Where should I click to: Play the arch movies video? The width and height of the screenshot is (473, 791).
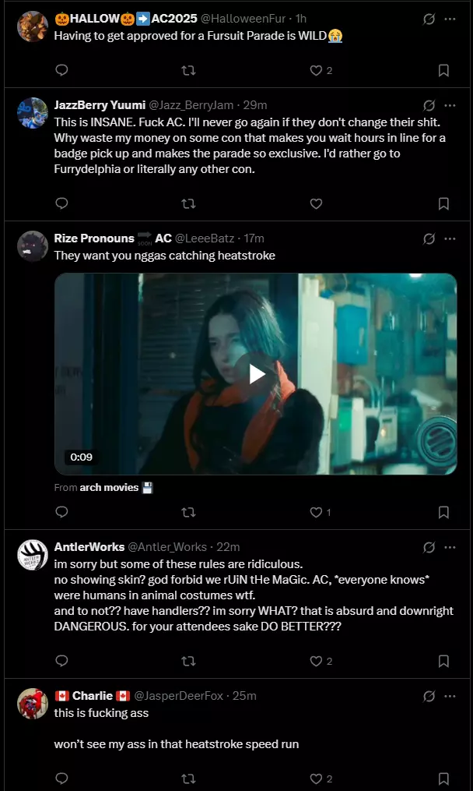coord(256,374)
